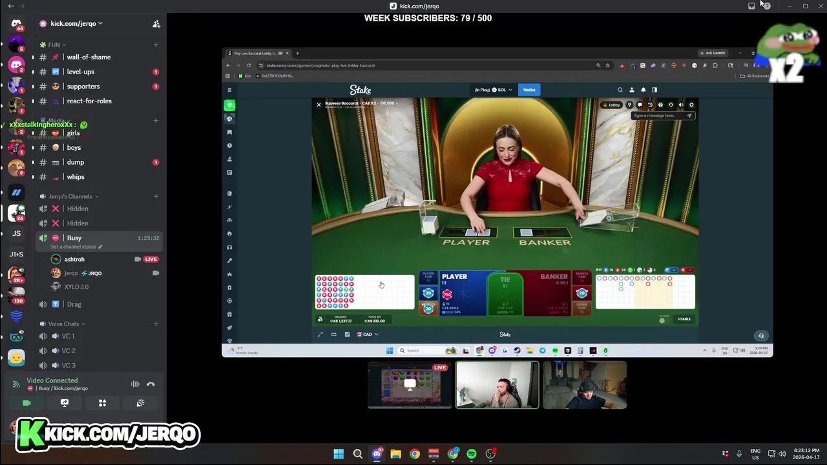Image resolution: width=827 pixels, height=465 pixels.
Task: Open baccarat game settings gear
Action: 691,105
